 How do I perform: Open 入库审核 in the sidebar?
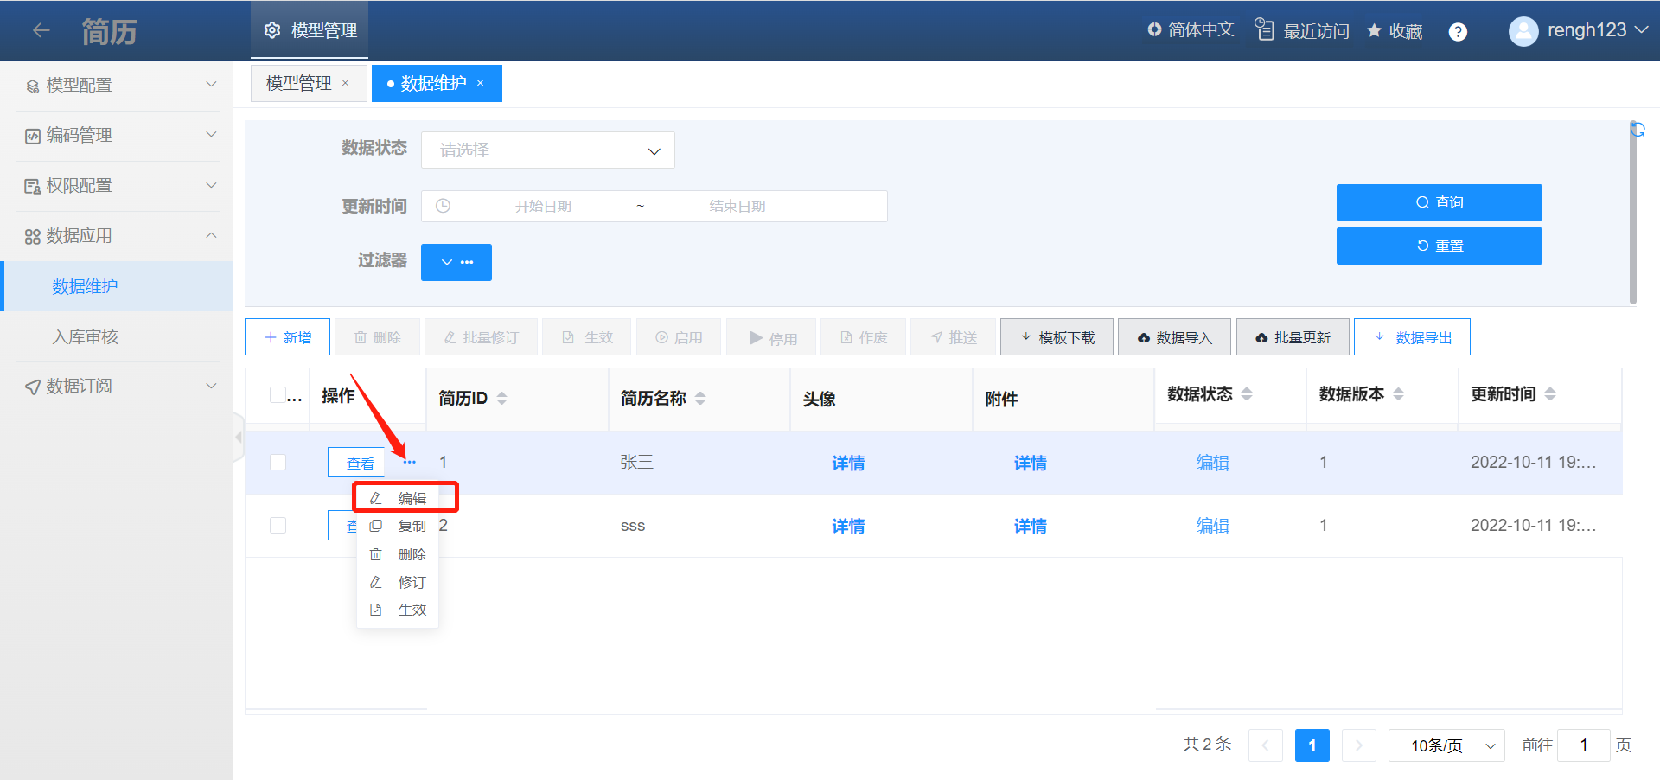click(x=118, y=336)
